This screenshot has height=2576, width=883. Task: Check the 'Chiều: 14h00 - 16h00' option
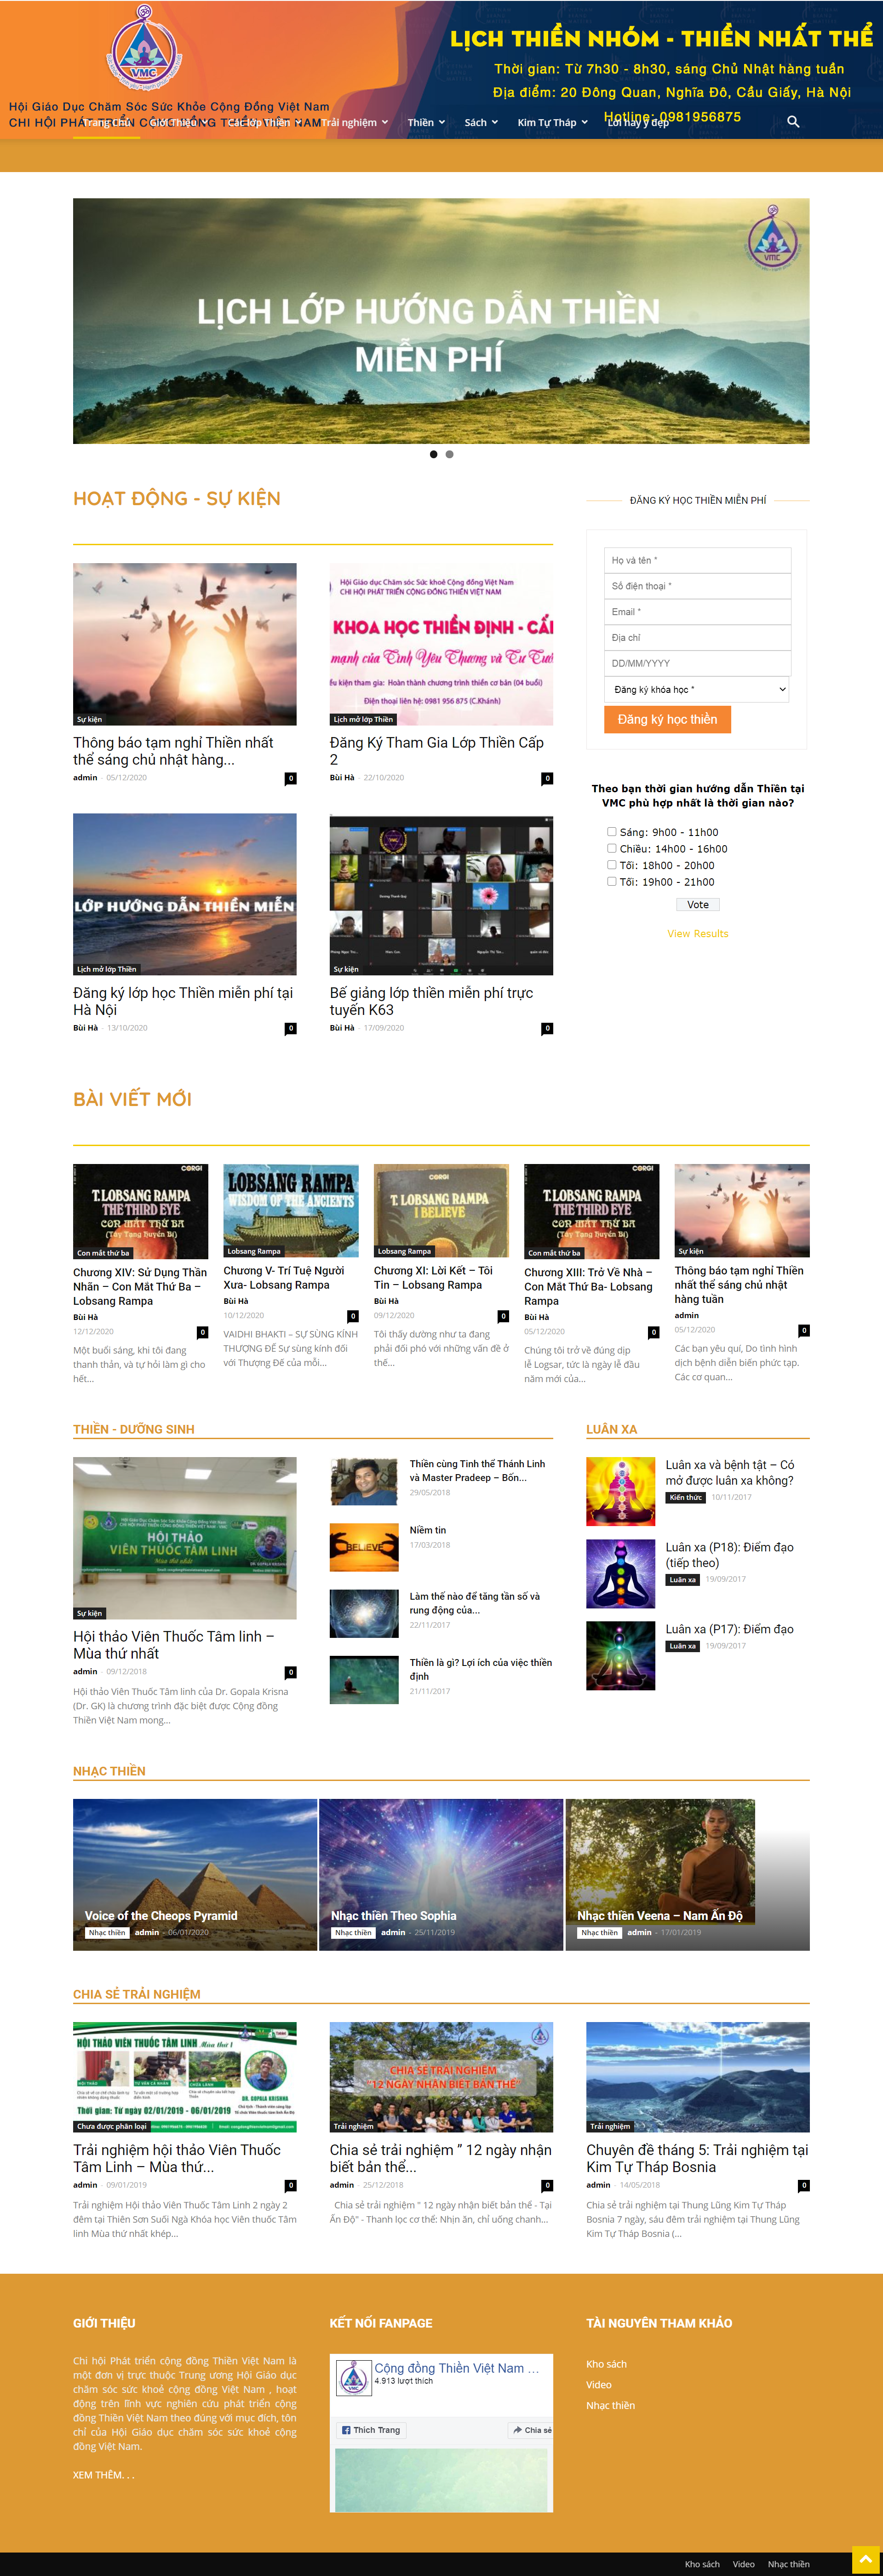coord(612,848)
